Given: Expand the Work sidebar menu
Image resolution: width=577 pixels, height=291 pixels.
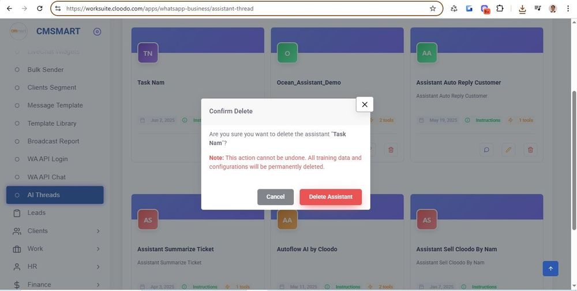Looking at the screenshot, I should tap(98, 249).
